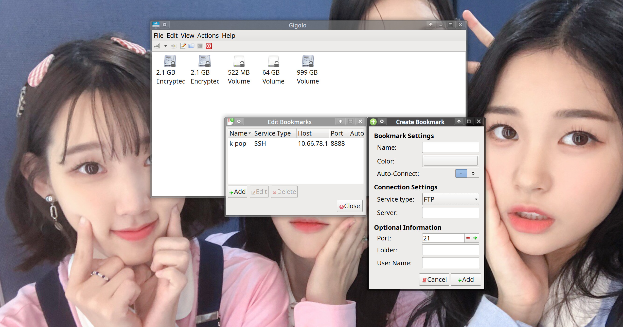
Task: Open the Connect bookmarks dropdown arrow
Action: pyautogui.click(x=165, y=46)
